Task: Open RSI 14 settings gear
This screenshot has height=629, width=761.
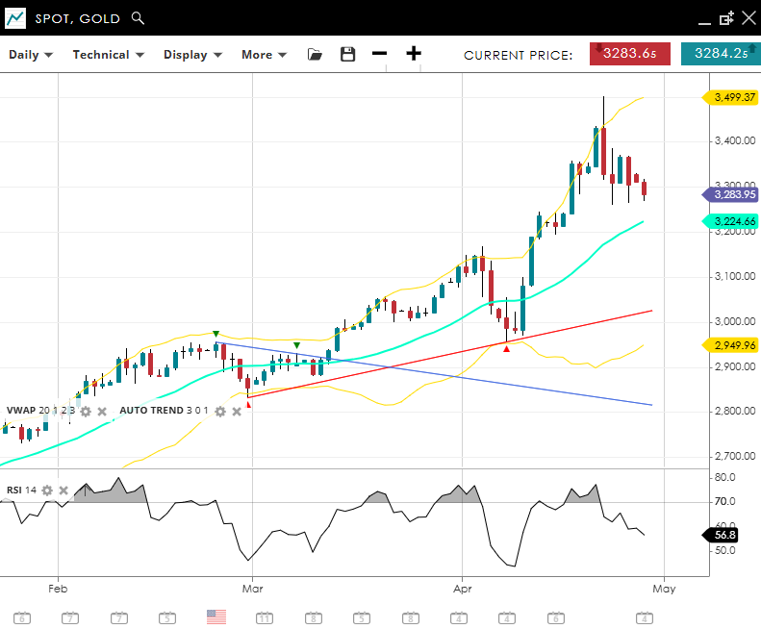Action: 47,491
